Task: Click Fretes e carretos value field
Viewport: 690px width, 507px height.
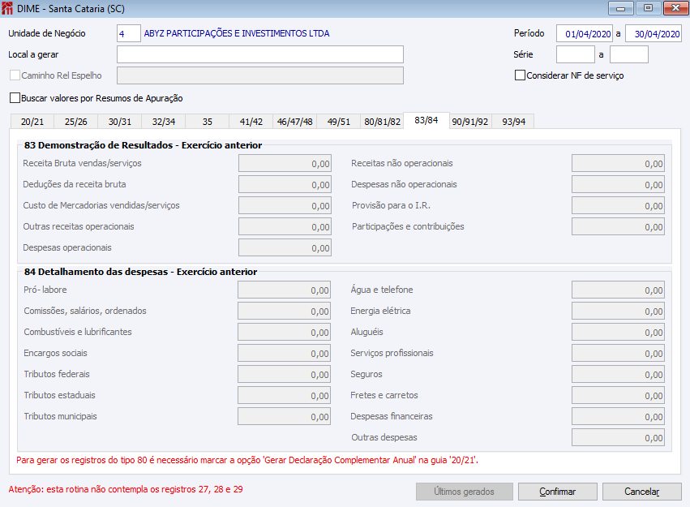Action: (x=618, y=396)
